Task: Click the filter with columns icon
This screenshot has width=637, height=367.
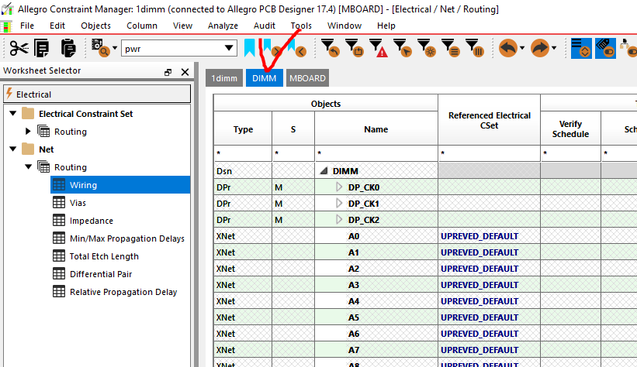Action: [474, 48]
